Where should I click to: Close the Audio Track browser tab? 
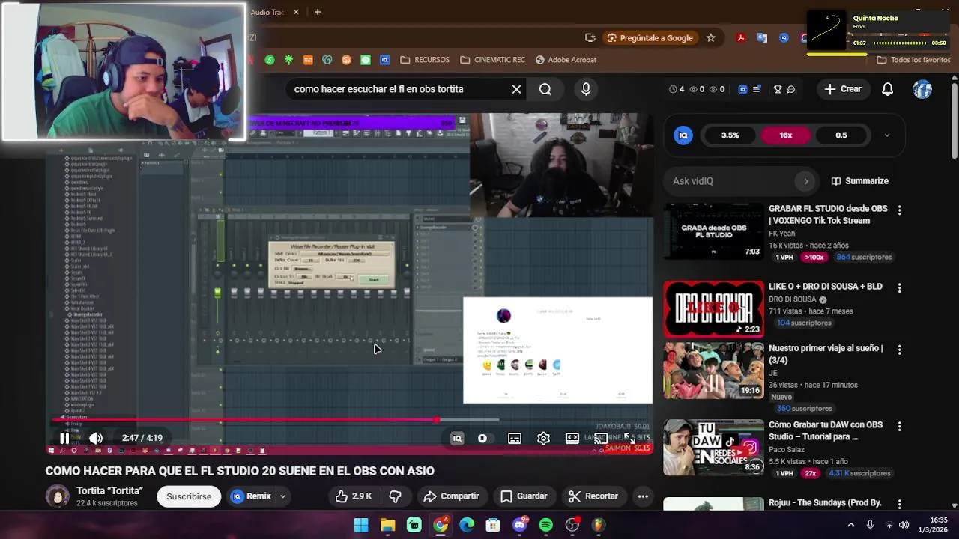296,12
